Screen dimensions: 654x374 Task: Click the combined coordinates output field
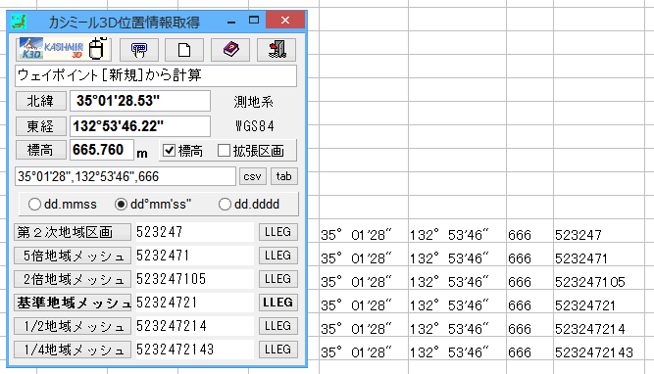126,176
